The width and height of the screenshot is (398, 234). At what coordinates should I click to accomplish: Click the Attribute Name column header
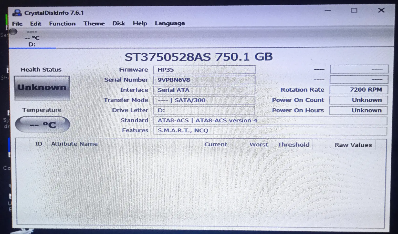coord(74,144)
